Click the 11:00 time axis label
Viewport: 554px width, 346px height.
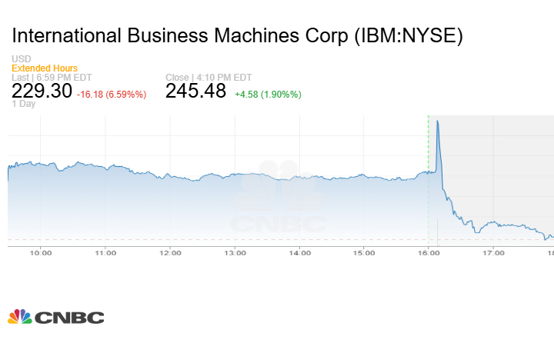pos(105,252)
